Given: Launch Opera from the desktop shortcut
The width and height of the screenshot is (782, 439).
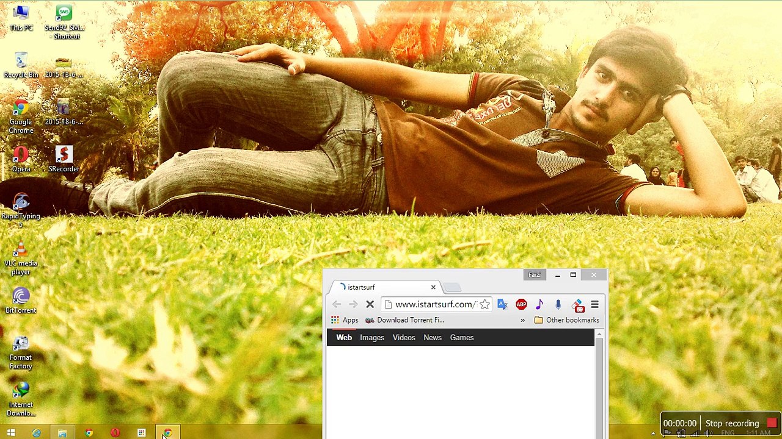Looking at the screenshot, I should (x=21, y=160).
